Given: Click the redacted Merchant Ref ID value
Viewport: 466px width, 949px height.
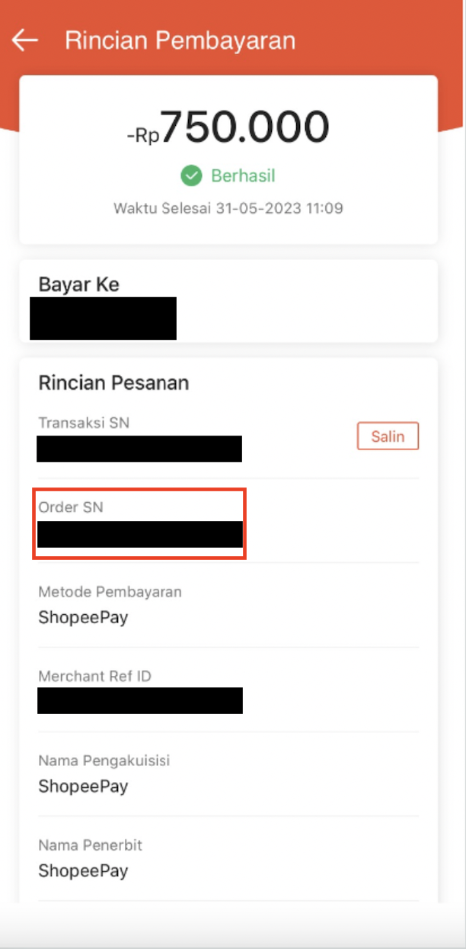Looking at the screenshot, I should (x=140, y=700).
